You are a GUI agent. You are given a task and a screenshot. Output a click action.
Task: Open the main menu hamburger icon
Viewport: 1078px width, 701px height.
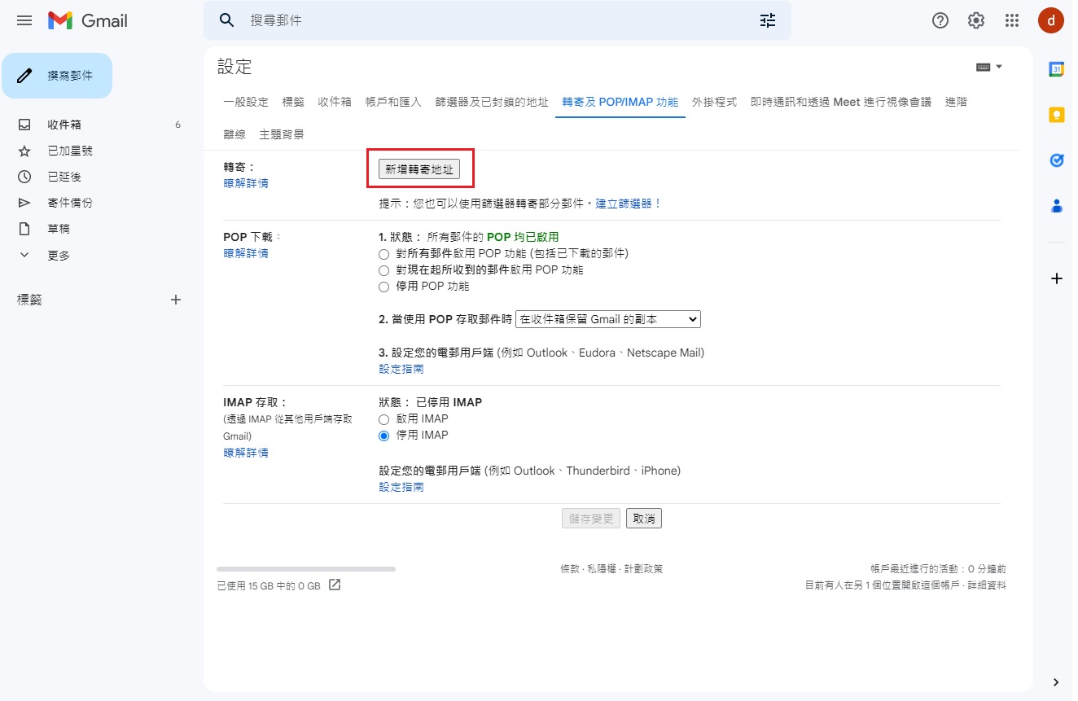pos(24,20)
